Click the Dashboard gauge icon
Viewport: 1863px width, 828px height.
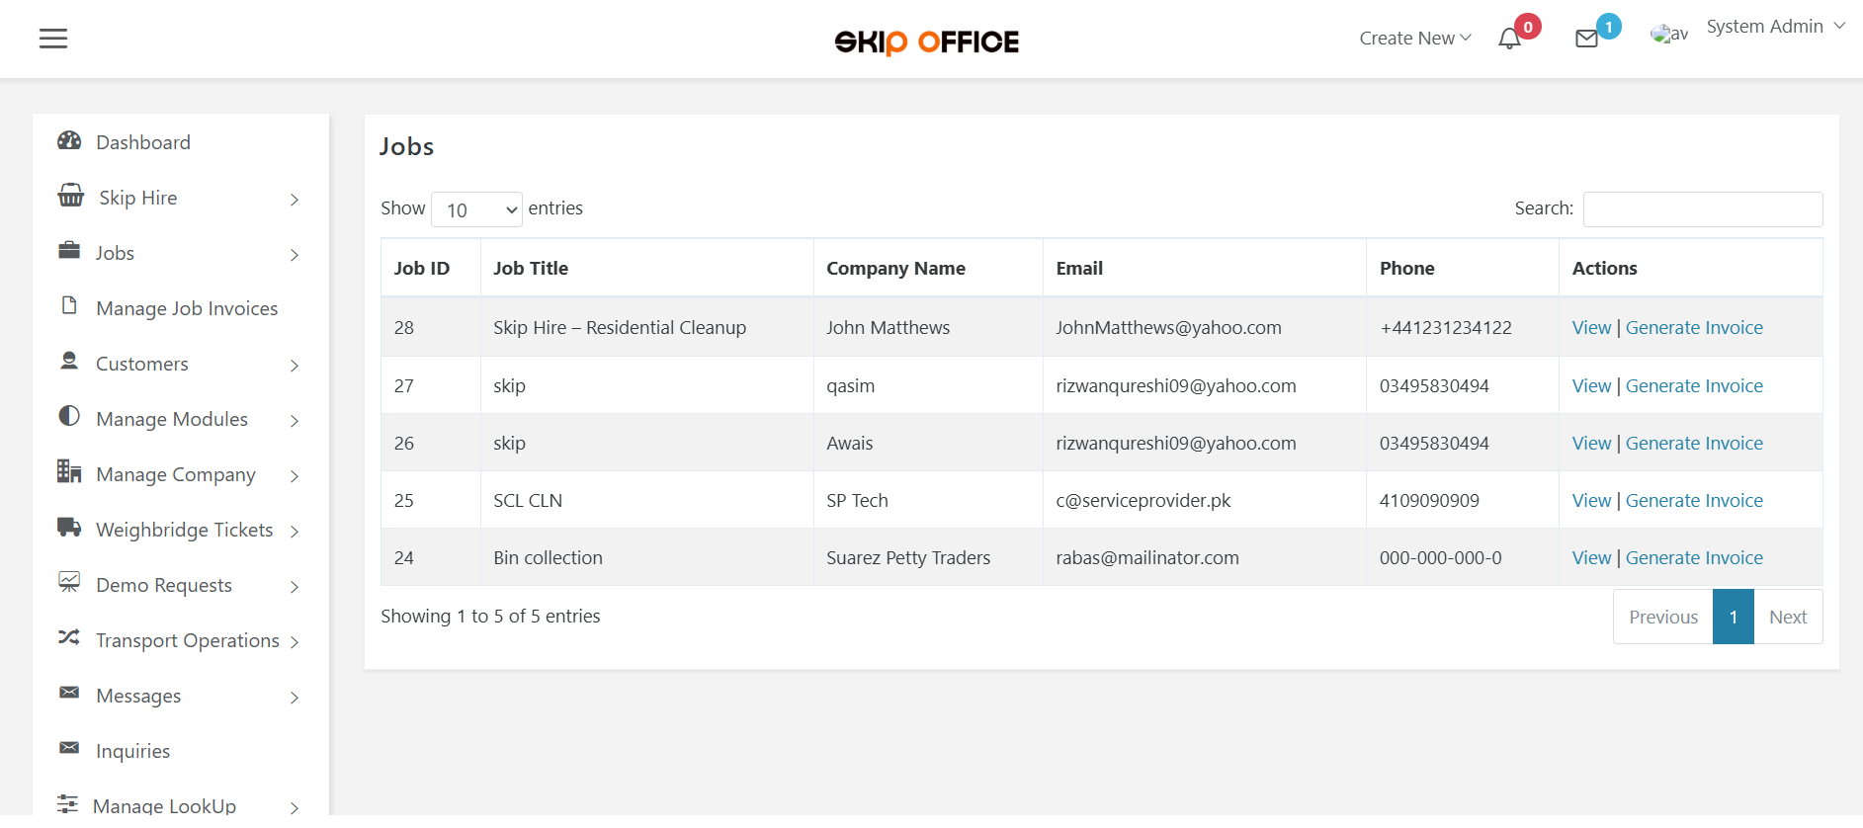pyautogui.click(x=69, y=141)
